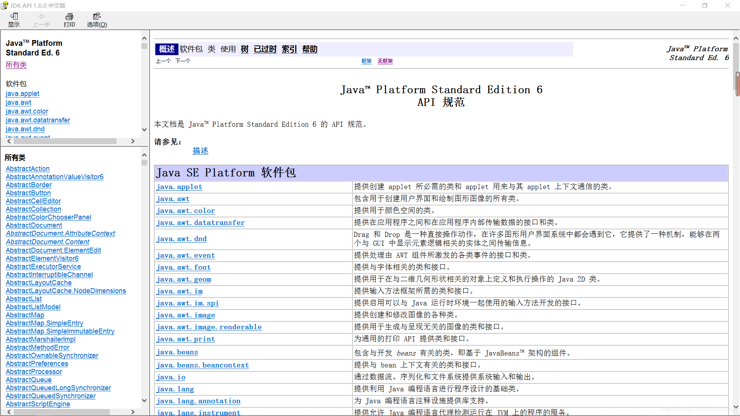Click the main content scroll-down arrow
The height and width of the screenshot is (416, 740).
[736, 407]
